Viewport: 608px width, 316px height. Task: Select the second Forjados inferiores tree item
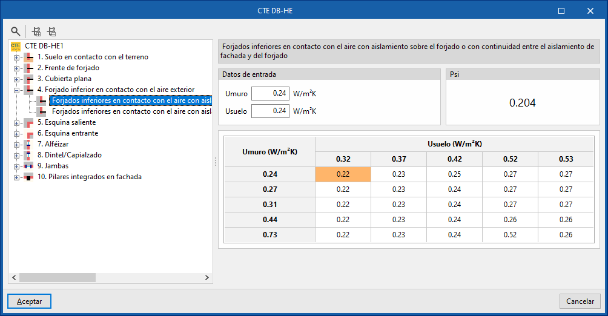click(131, 111)
